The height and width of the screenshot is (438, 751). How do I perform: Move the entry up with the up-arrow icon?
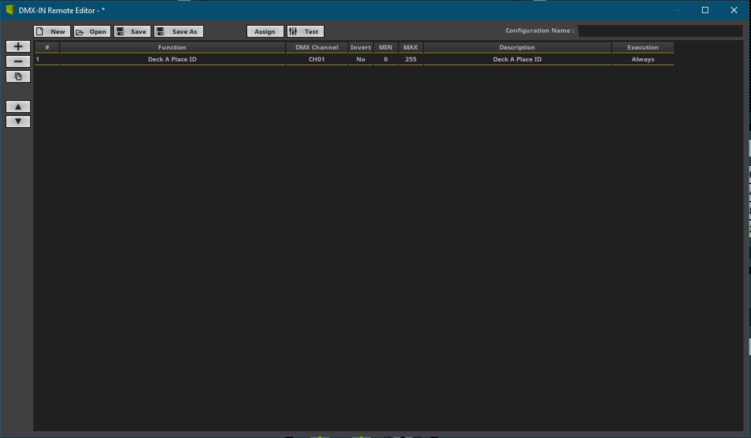(18, 106)
